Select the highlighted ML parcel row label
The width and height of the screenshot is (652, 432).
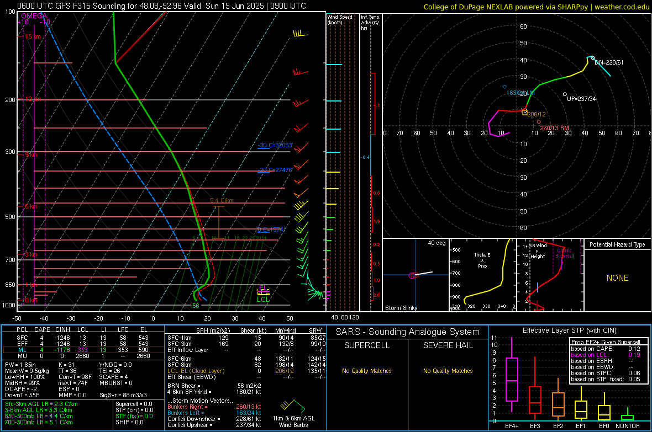click(22, 350)
